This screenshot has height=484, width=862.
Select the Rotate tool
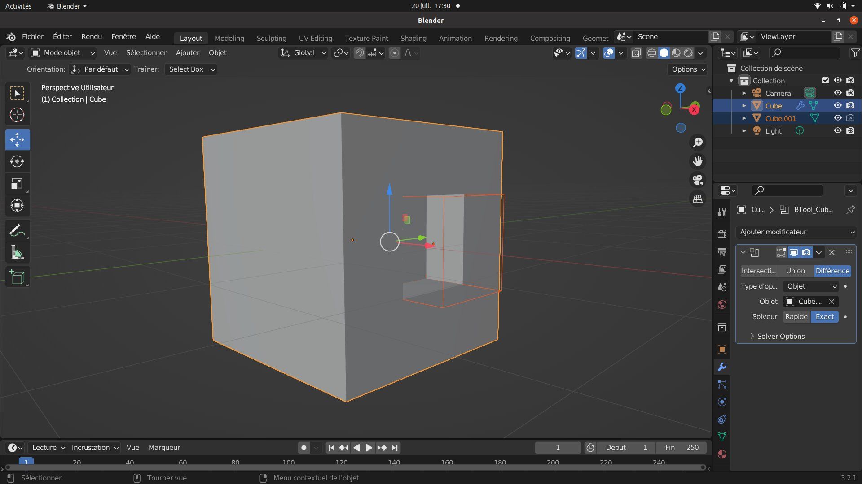[17, 162]
